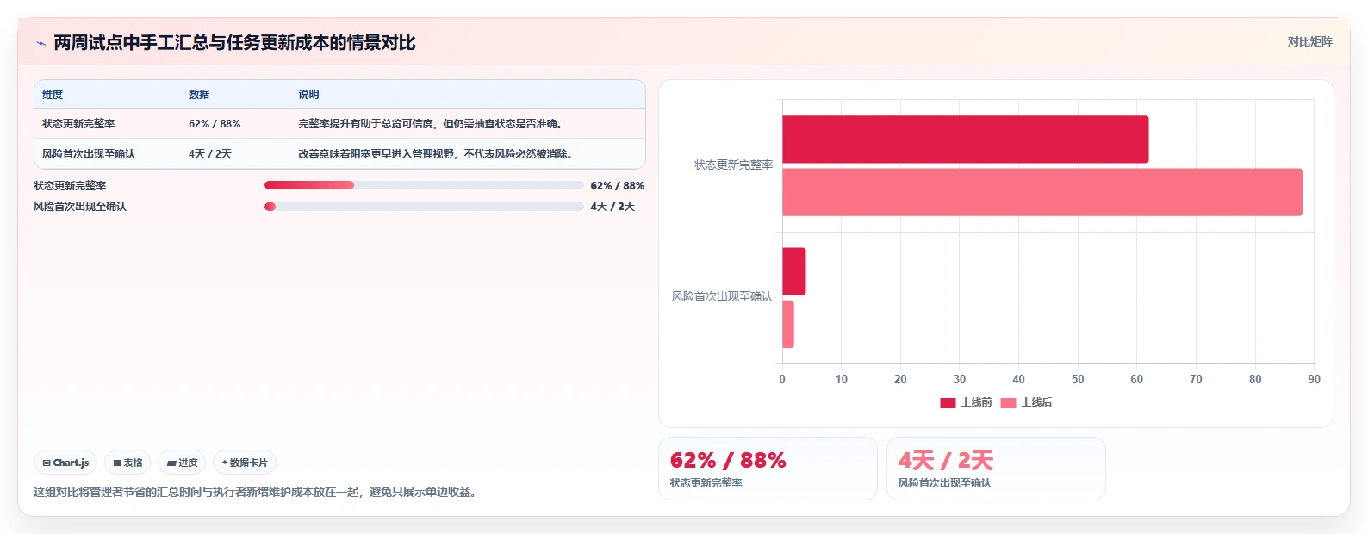Click the chart y-axis label 风险首次出现至确认
1368x534 pixels.
(722, 296)
